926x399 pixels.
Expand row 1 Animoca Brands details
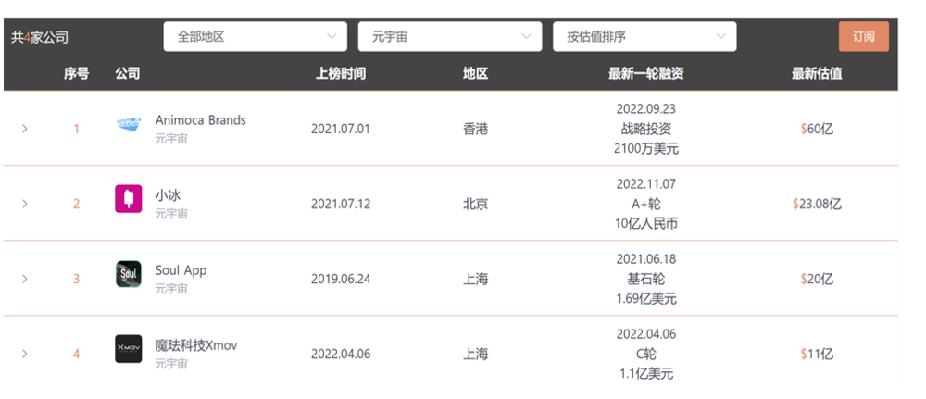click(x=24, y=129)
